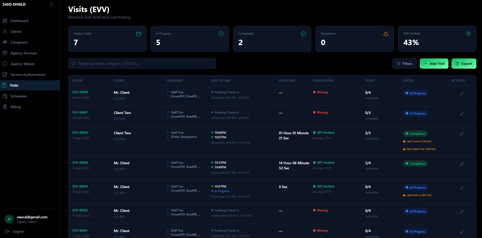Viewport: 482px width, 238px height.
Task: Edit visit EVV-00007 action icon
Action: [x=462, y=114]
